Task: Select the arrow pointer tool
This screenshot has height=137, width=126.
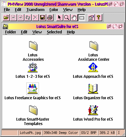Action: click(60, 17)
